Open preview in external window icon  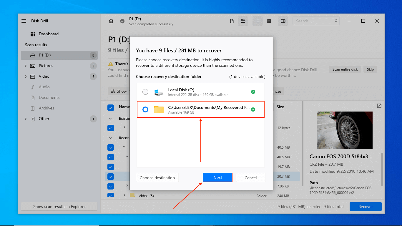click(379, 106)
